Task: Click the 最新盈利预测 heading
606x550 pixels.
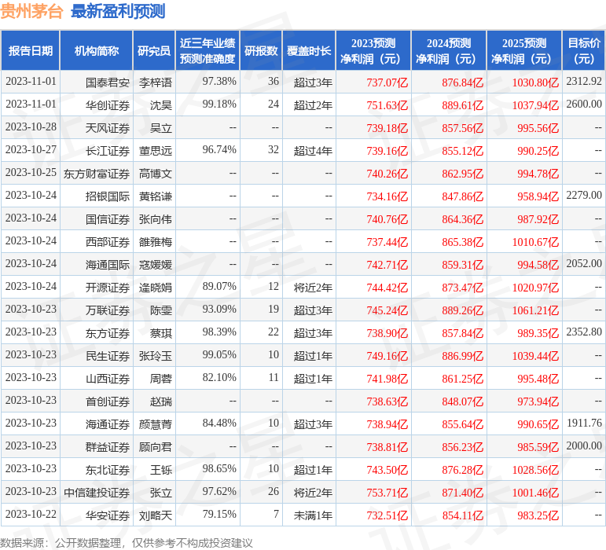Action: pos(118,11)
